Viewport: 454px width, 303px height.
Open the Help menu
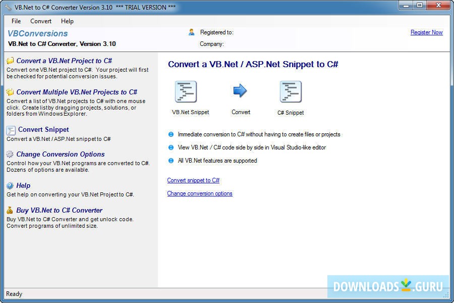click(x=67, y=21)
